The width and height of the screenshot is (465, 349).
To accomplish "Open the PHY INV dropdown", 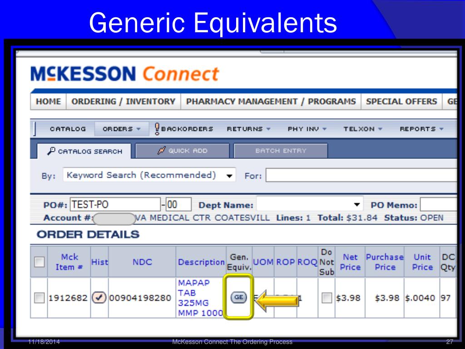I will click(x=307, y=129).
